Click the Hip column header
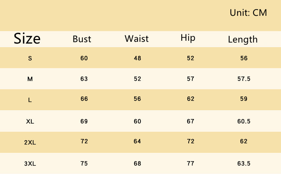This screenshot has height=189, width=281. [x=188, y=38]
